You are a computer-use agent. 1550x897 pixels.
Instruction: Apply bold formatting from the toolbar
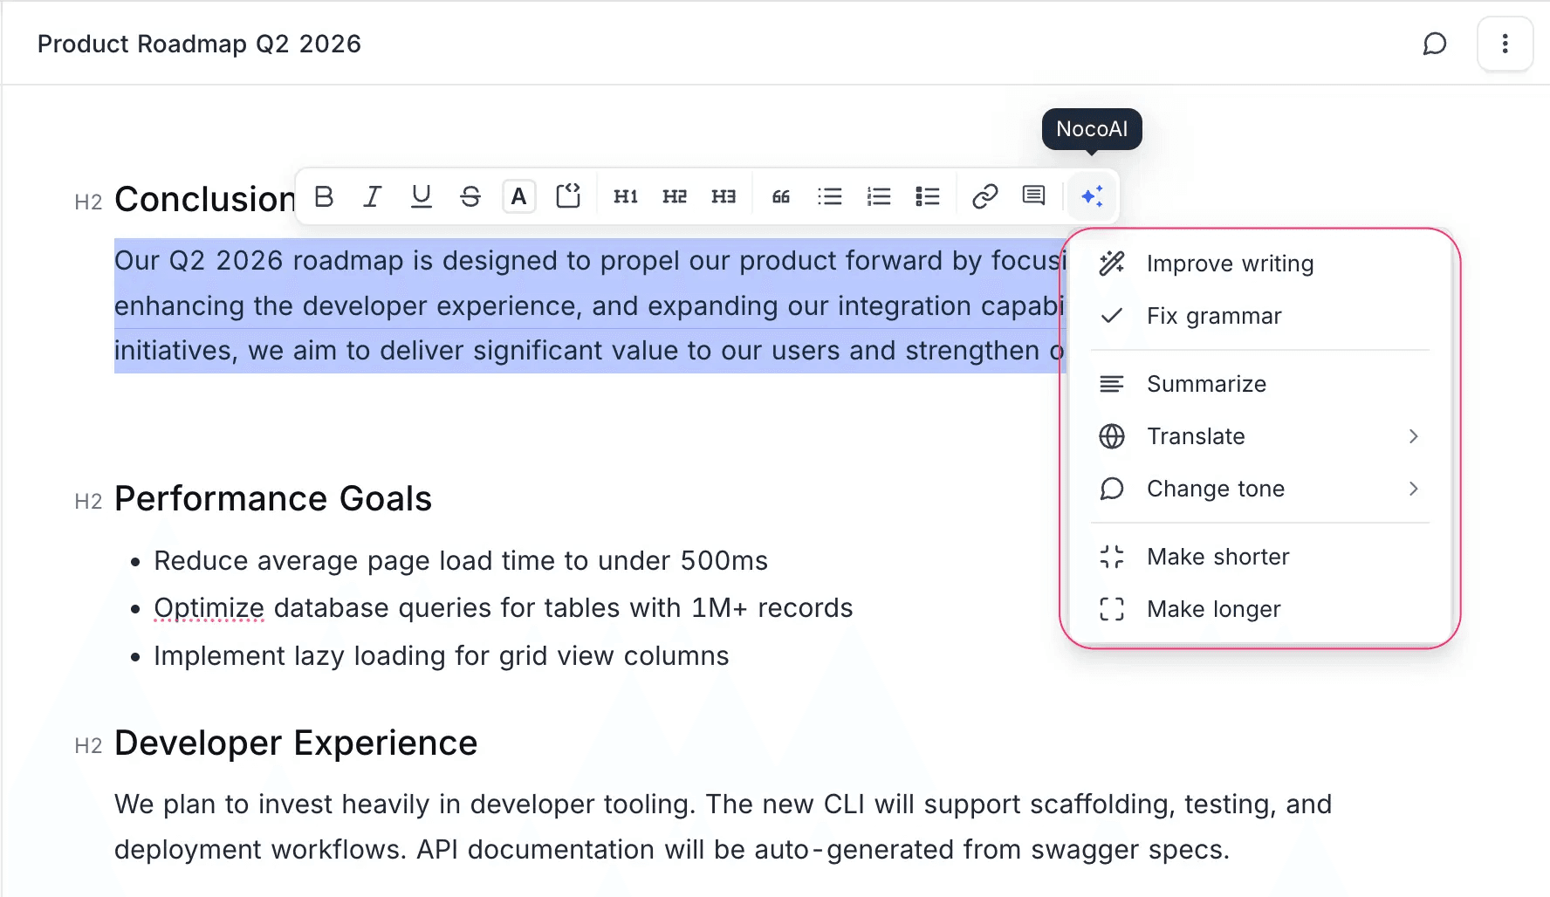click(x=324, y=195)
